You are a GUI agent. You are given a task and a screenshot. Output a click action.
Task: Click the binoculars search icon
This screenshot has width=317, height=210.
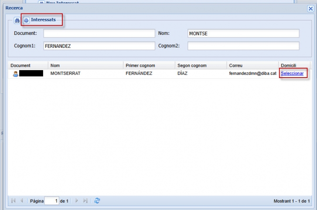tap(17, 20)
